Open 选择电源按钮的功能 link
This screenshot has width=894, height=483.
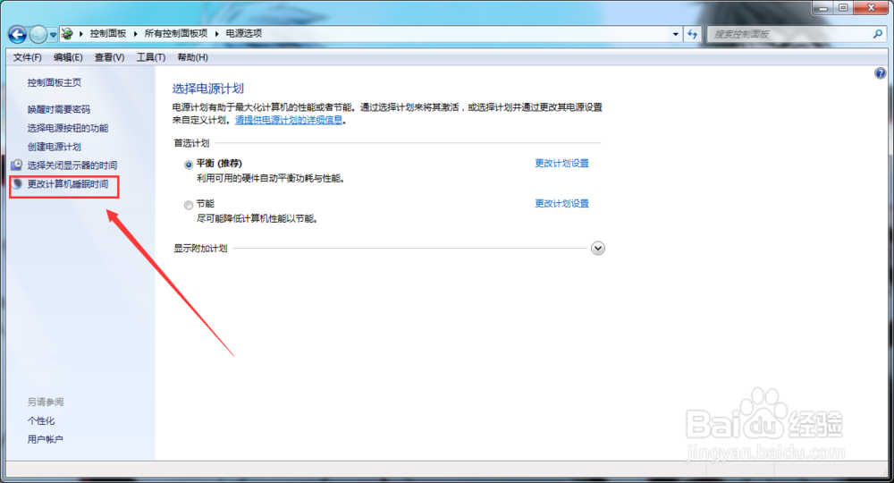[x=68, y=128]
